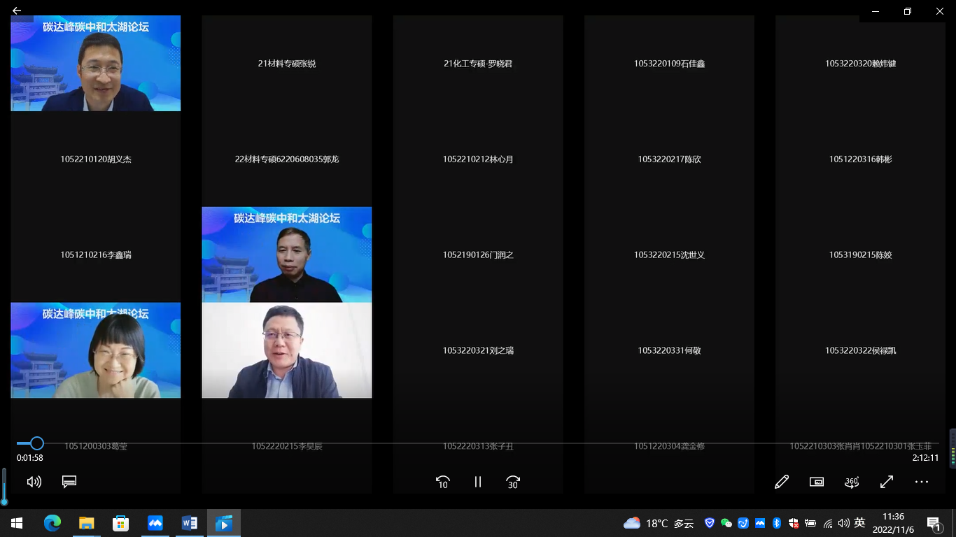Open the more options ellipsis menu
This screenshot has width=956, height=537.
pyautogui.click(x=922, y=482)
